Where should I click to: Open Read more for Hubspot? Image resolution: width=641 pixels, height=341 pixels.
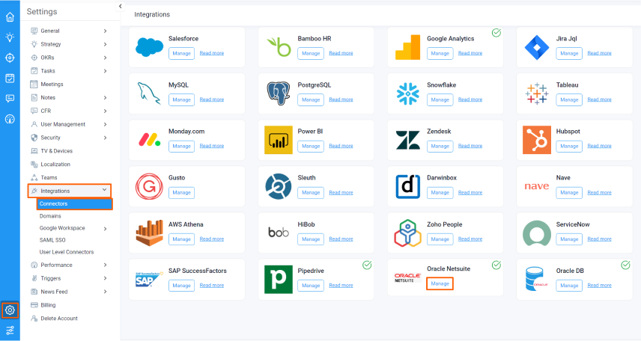(x=599, y=146)
